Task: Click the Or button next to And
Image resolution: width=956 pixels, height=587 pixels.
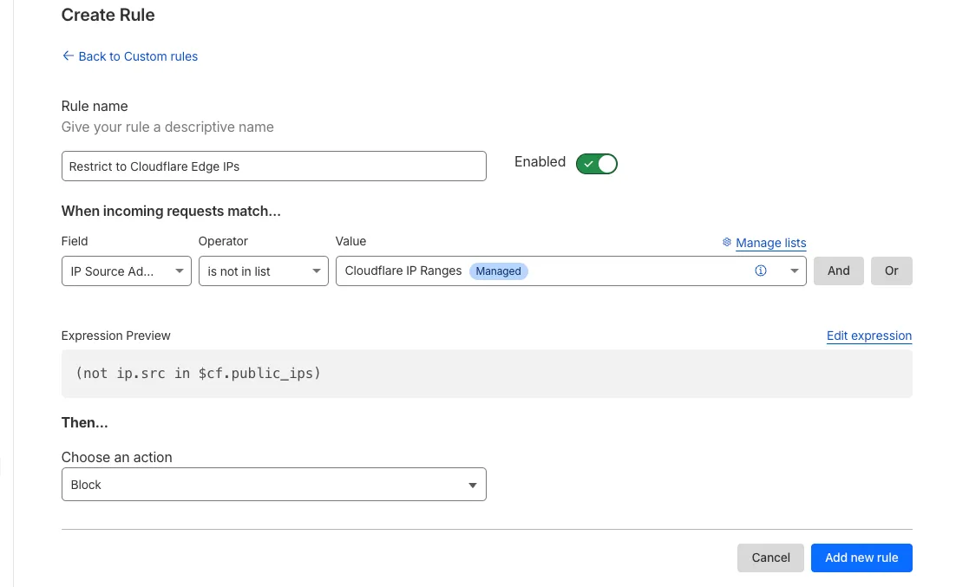Action: (891, 271)
